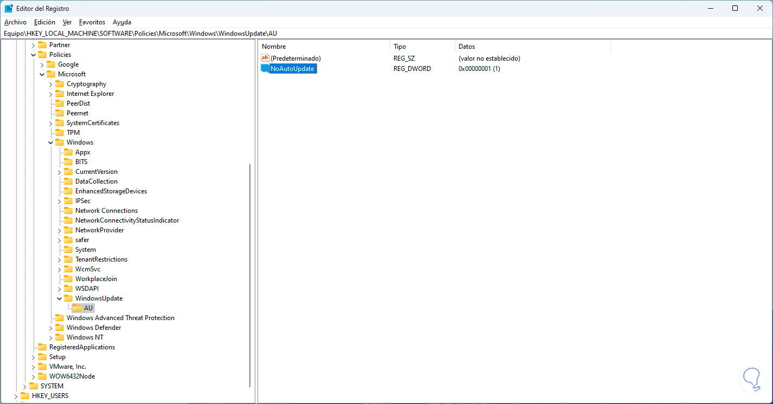The width and height of the screenshot is (773, 404).
Task: Expand the Google key
Action: (x=42, y=64)
